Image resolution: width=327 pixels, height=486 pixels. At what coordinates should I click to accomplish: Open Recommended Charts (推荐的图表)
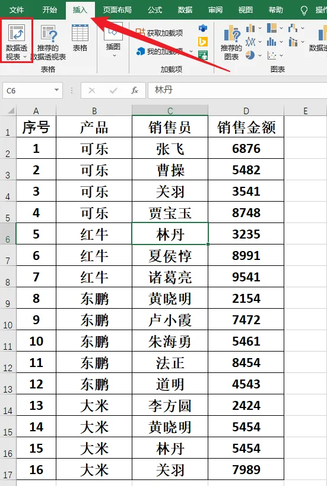click(x=231, y=43)
